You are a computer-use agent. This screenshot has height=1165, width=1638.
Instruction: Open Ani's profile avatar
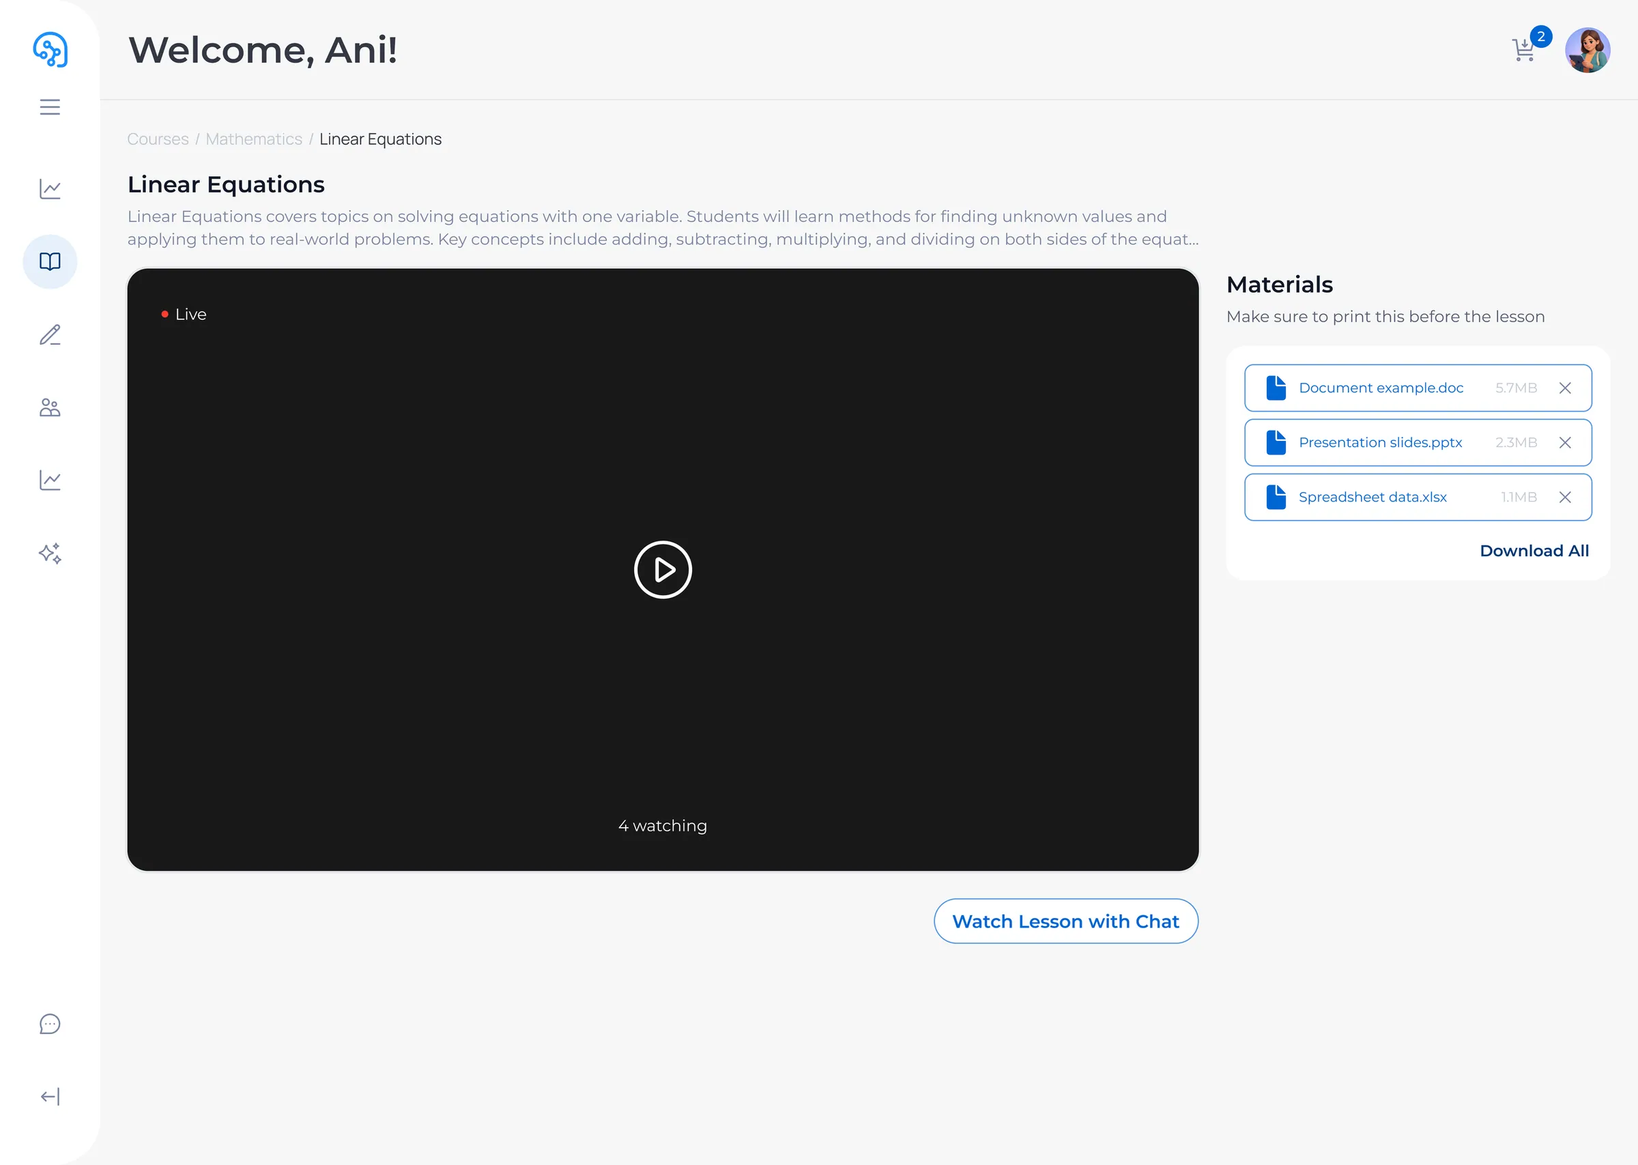click(1587, 50)
